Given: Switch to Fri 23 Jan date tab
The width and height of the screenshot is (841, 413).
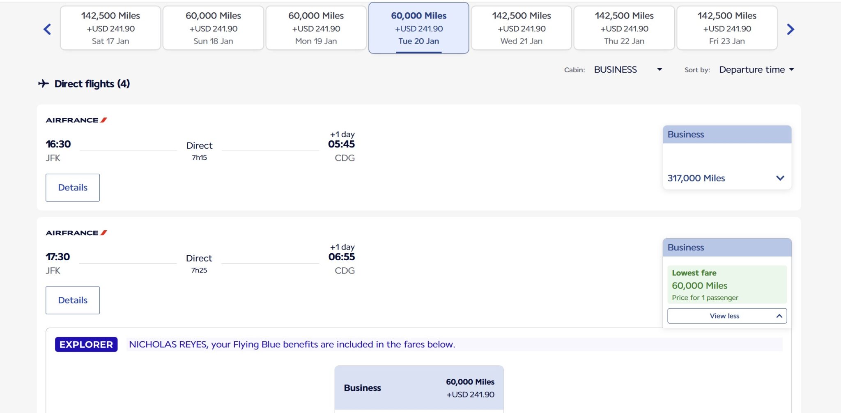Looking at the screenshot, I should pos(726,28).
